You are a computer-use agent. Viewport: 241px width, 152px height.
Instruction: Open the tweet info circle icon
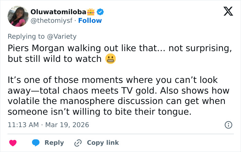228,125
